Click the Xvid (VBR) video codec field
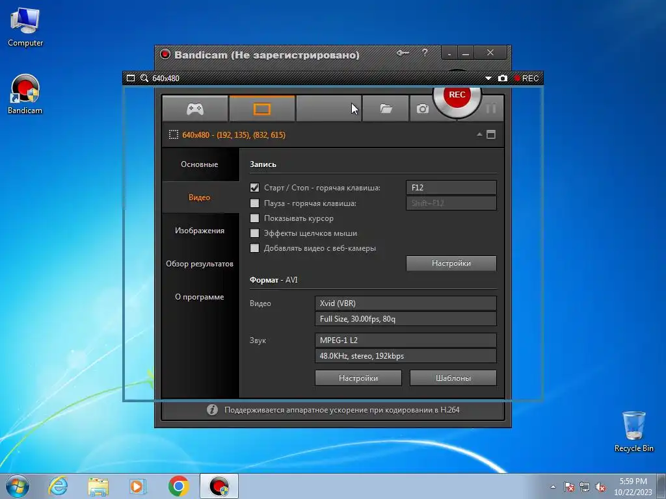Screen dimensions: 666x499 click(406, 303)
